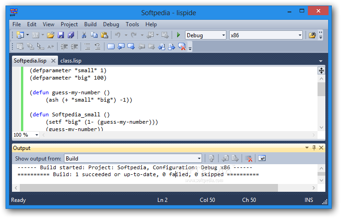Click the Redo arrow icon

click(x=134, y=35)
